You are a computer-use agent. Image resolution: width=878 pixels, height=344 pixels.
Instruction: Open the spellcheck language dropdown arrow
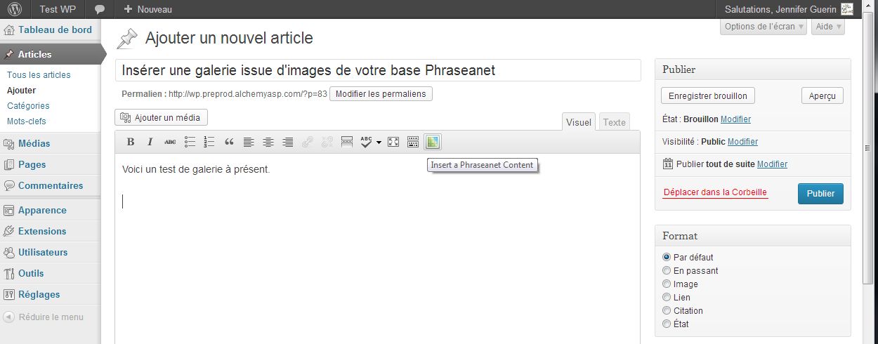379,143
